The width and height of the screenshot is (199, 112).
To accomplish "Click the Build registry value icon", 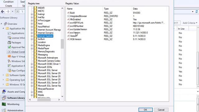I will pos(68,13).
